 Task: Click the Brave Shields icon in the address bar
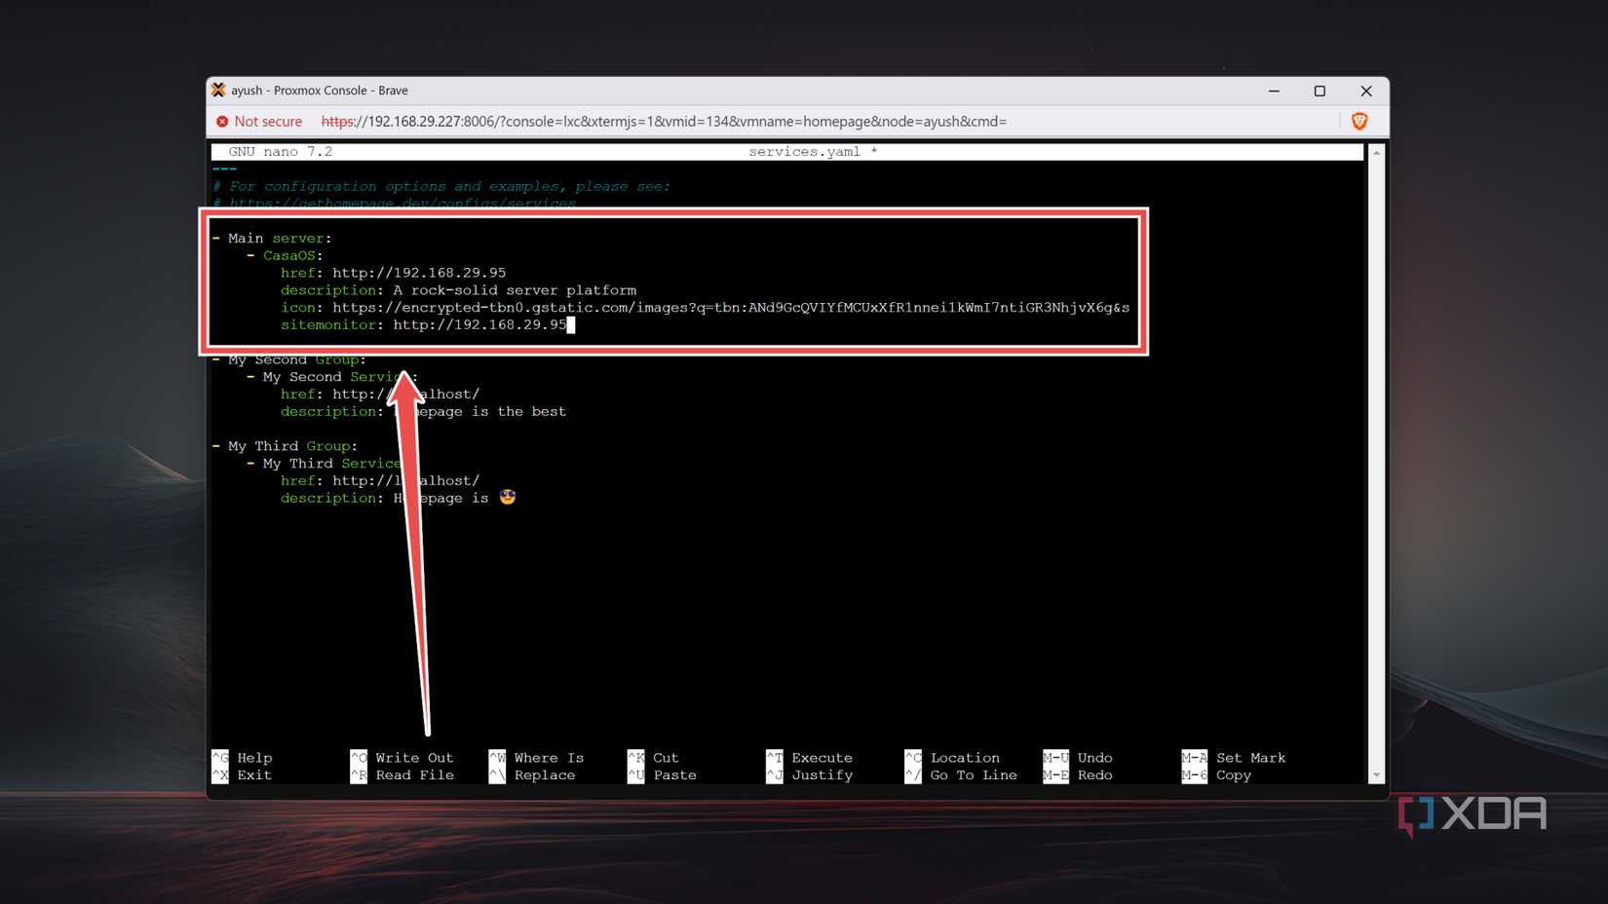(1359, 121)
